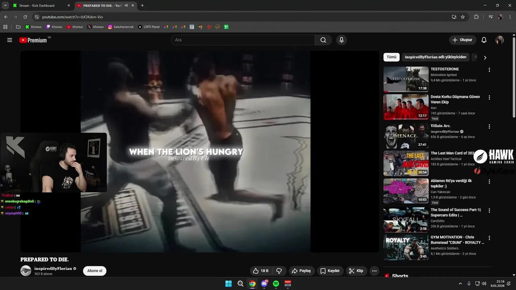
Task: Open options for GYM MOTIVATION video
Action: point(489,238)
